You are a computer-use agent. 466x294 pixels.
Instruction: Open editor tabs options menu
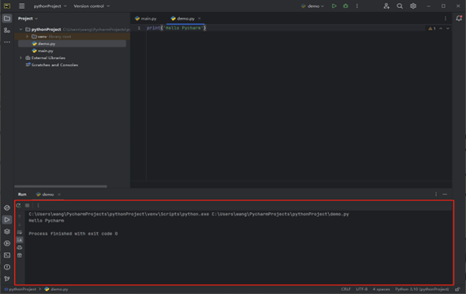[445, 18]
